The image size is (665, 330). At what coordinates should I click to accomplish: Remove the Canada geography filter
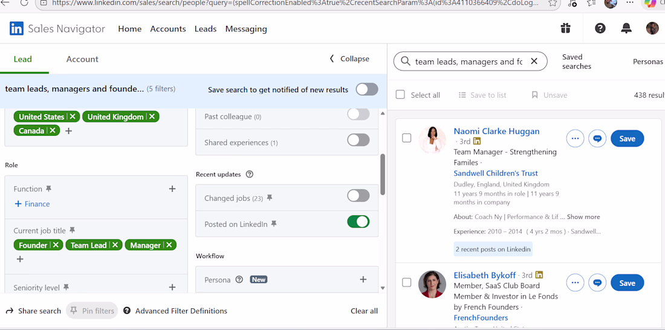click(53, 131)
